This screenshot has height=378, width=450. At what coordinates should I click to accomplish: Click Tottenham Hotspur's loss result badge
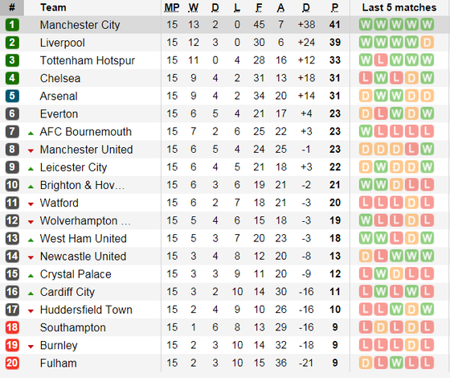click(x=381, y=60)
